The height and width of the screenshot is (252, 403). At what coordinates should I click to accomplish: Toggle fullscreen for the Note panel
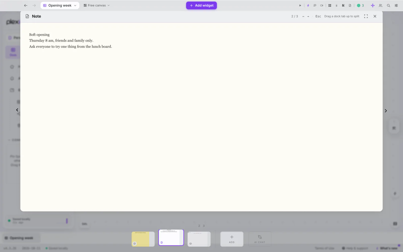tap(366, 16)
